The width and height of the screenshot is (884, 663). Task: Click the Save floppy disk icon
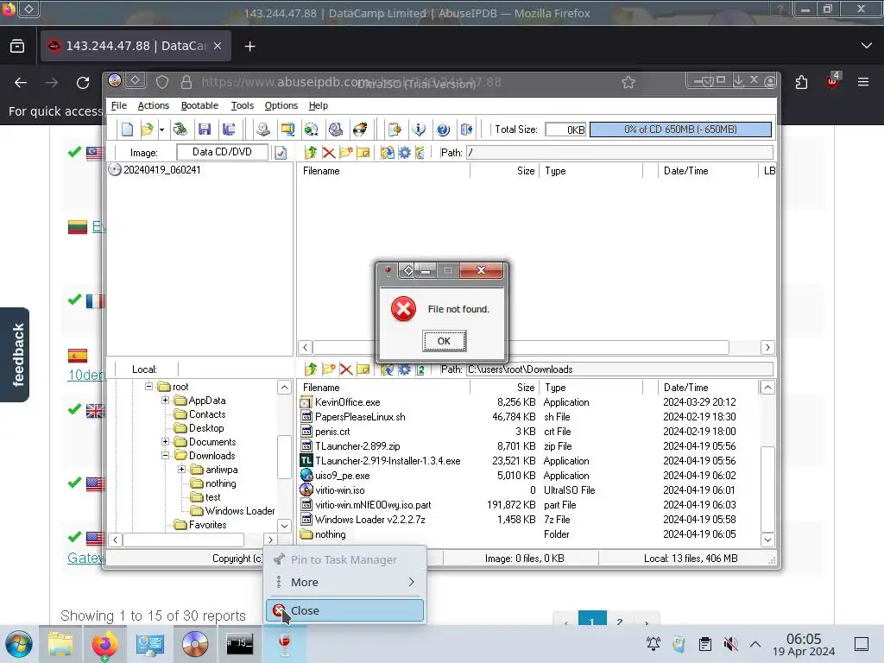[x=205, y=129]
